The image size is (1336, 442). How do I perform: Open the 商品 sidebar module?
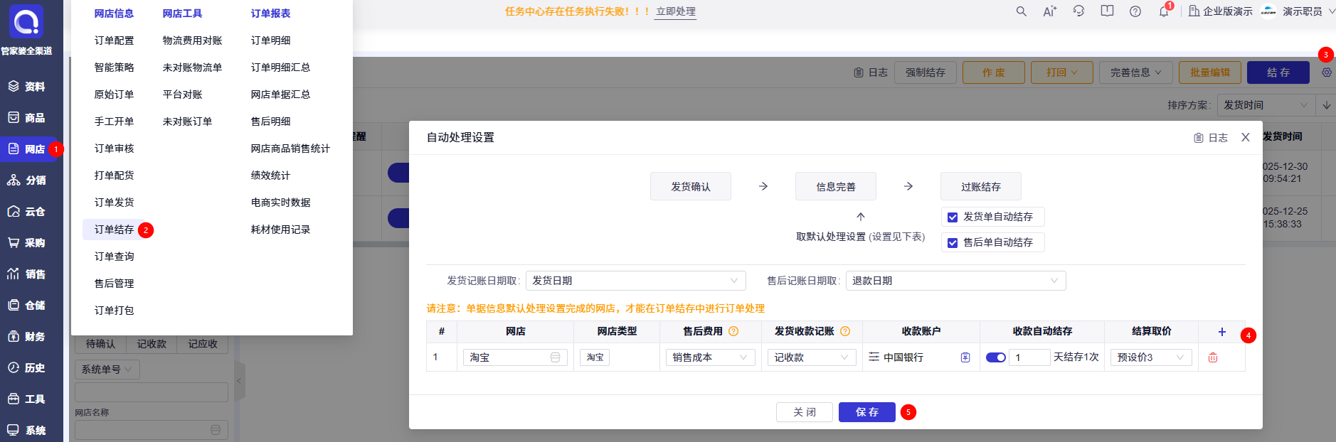click(x=27, y=118)
